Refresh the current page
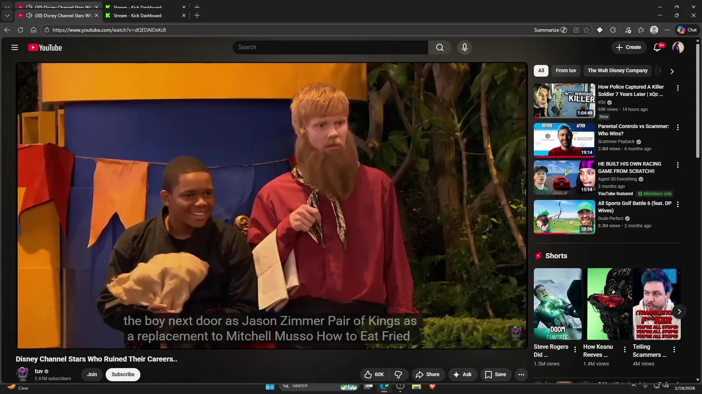702x394 pixels. (20, 30)
